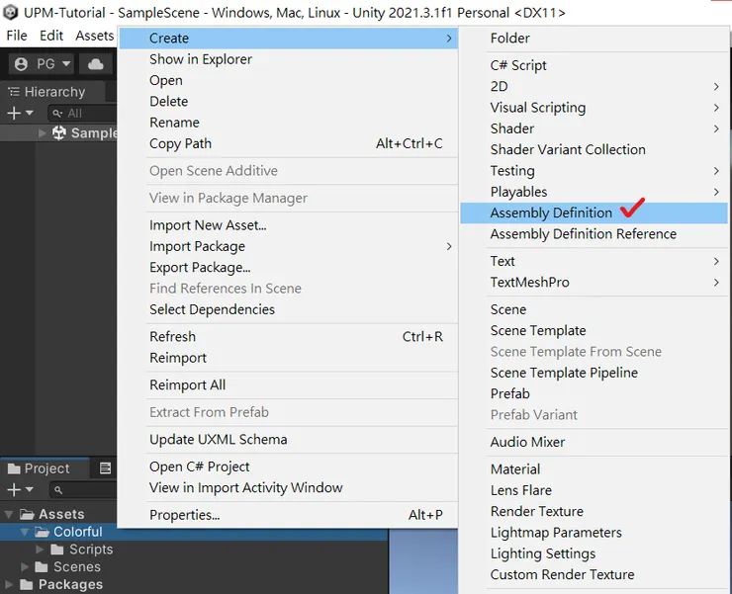Choose Show in Explorer

click(x=288, y=59)
